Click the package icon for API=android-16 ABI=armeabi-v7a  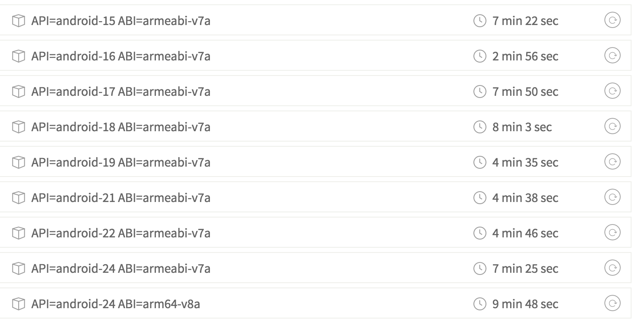[x=19, y=56]
